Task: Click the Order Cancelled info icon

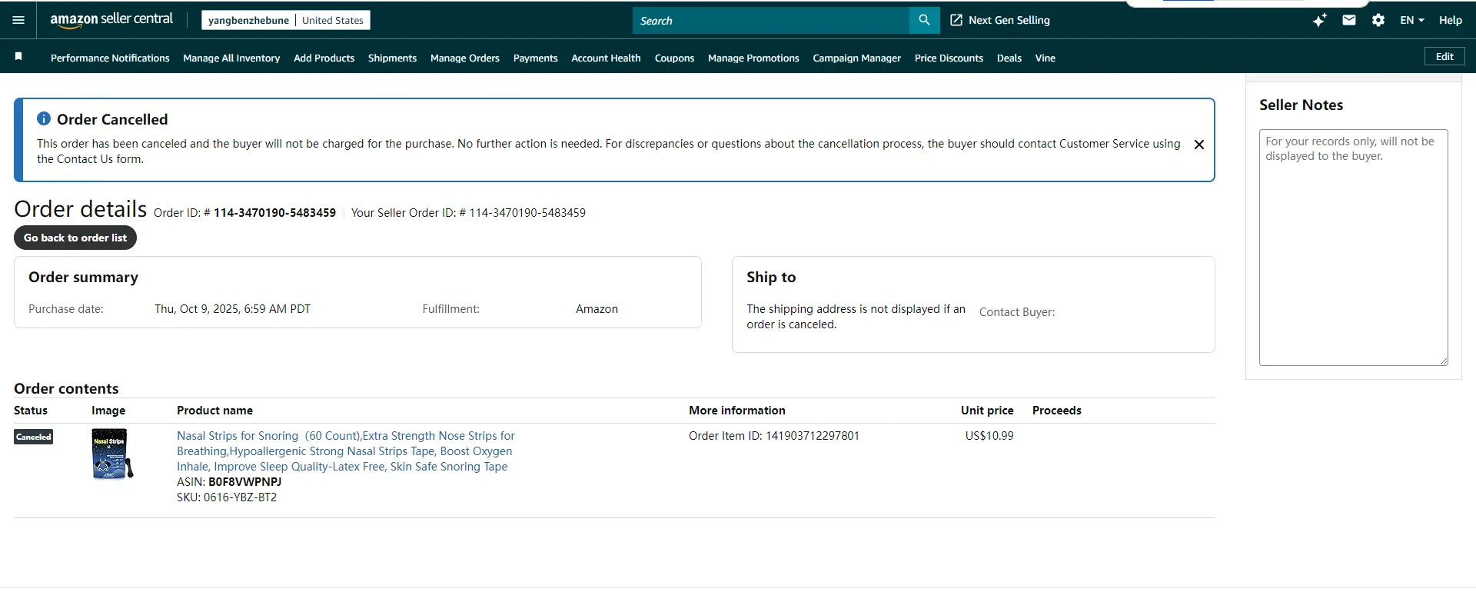Action: point(44,118)
